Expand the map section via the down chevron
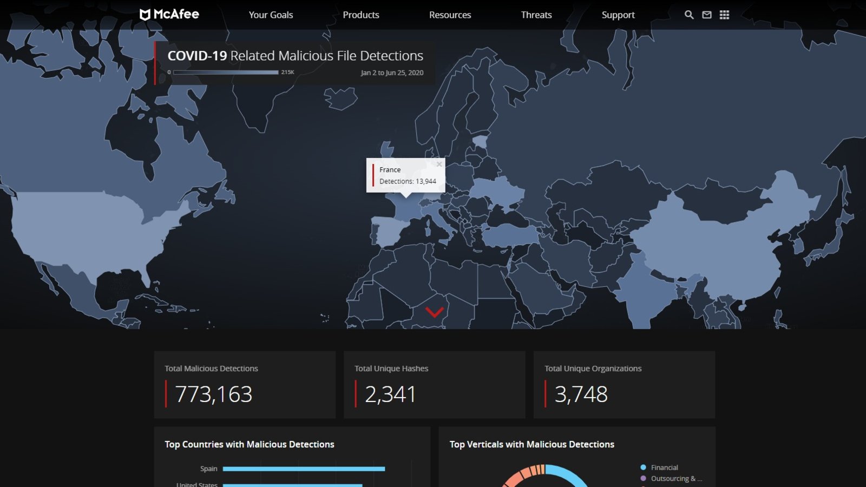The width and height of the screenshot is (866, 487). [433, 312]
